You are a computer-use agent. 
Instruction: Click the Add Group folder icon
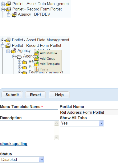[37, 59]
